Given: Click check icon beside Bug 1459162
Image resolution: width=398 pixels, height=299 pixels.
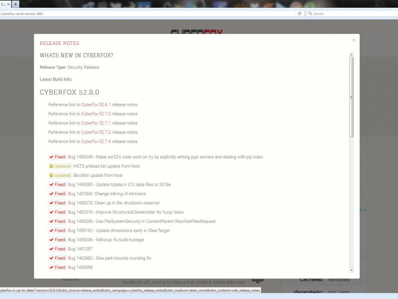Looking at the screenshot, I should (51, 231).
